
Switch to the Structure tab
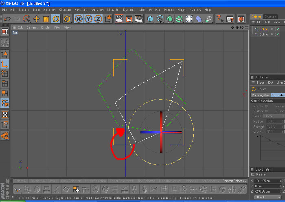270,17
